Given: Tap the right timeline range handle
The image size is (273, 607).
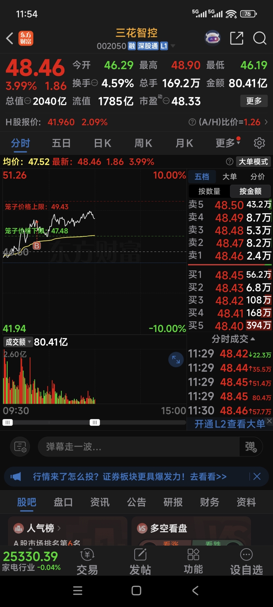Looking at the screenshot, I should 95,422.
